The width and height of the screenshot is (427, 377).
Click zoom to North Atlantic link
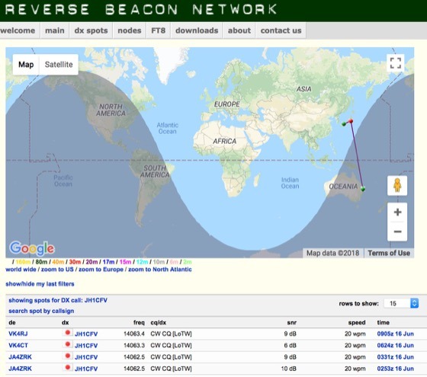[160, 270]
